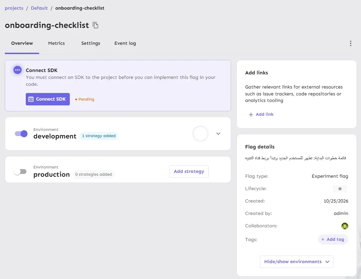Click the created date 10/25/2026

click(x=336, y=201)
